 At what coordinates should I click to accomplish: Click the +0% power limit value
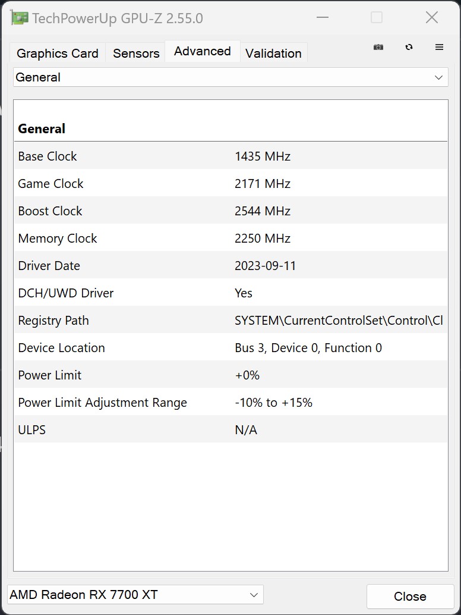point(247,375)
